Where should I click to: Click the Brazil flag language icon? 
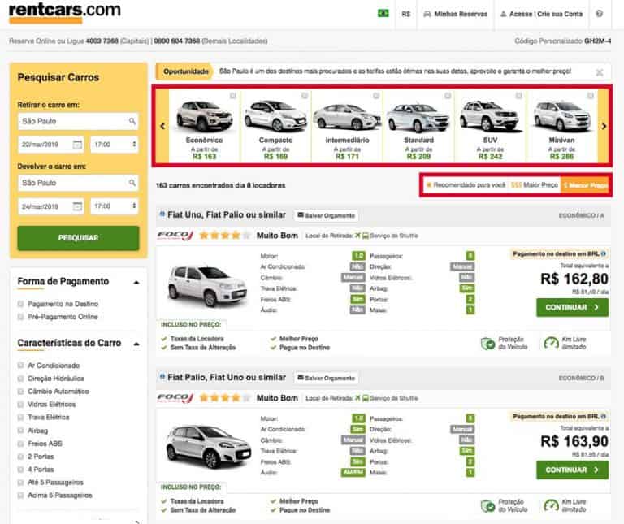click(383, 14)
